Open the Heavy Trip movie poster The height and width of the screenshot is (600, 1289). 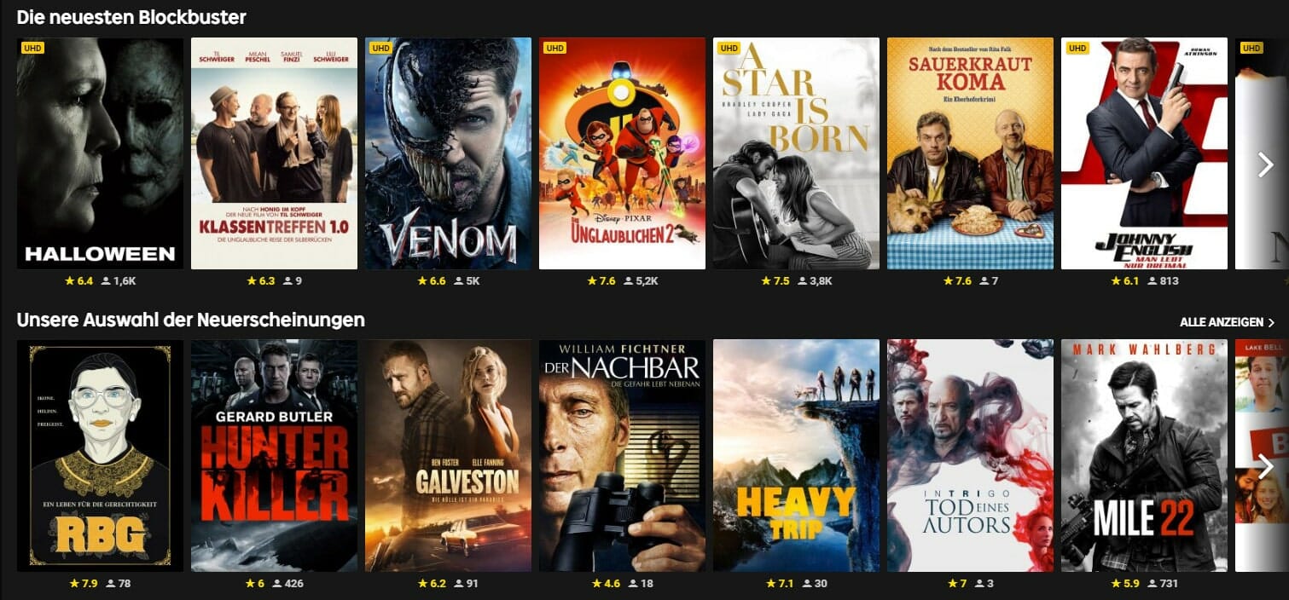pos(796,456)
